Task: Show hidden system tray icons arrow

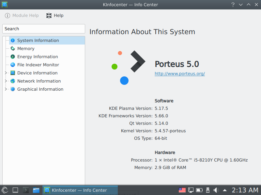Action: point(225,190)
